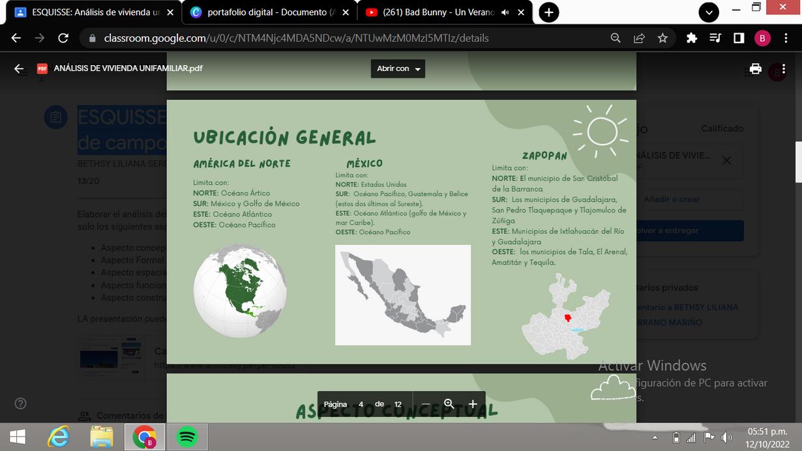Toggle the browser side panel icon
This screenshot has height=451, width=802.
[x=739, y=38]
